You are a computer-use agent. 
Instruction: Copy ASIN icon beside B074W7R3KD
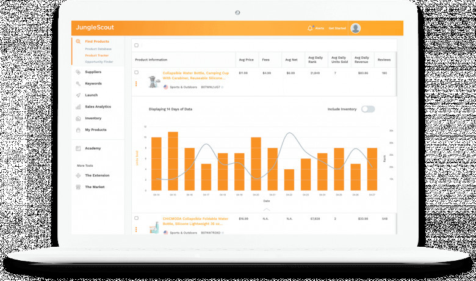(223, 233)
